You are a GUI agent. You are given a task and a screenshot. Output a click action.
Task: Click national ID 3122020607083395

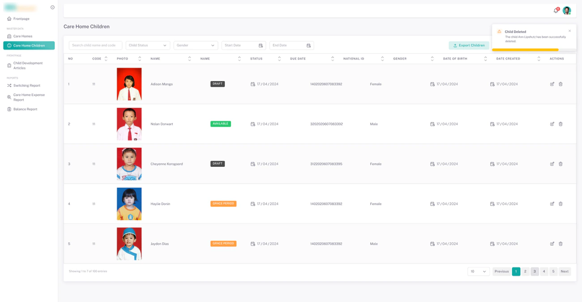pyautogui.click(x=326, y=164)
